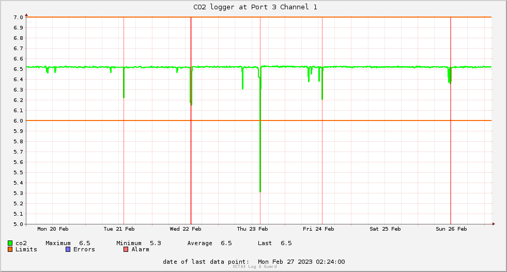This screenshot has height=272, width=507.
Task: Click the 6.5 y-axis tick label
Action: [x=19, y=69]
